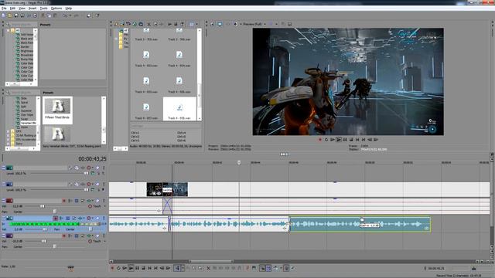The image size is (495, 278).
Task: Click the Open project folder icon
Action: click(x=10, y=15)
